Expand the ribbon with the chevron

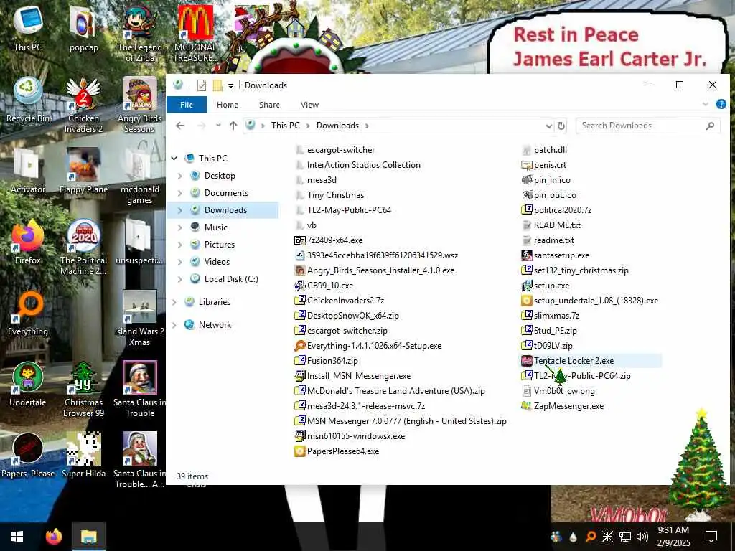click(x=706, y=104)
